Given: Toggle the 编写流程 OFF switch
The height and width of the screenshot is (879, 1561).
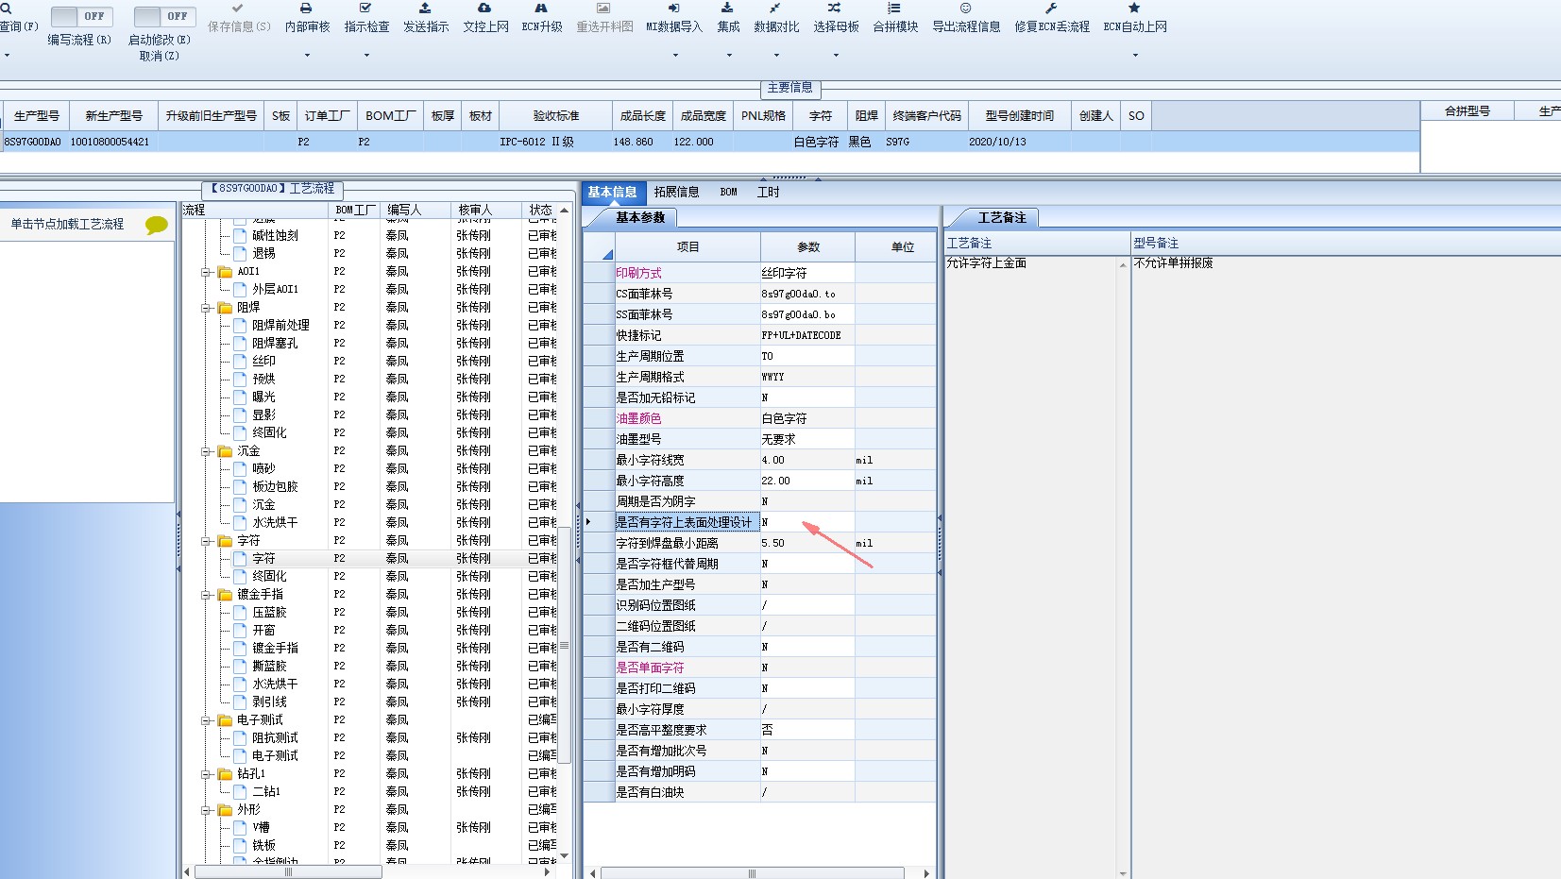Looking at the screenshot, I should coord(81,16).
